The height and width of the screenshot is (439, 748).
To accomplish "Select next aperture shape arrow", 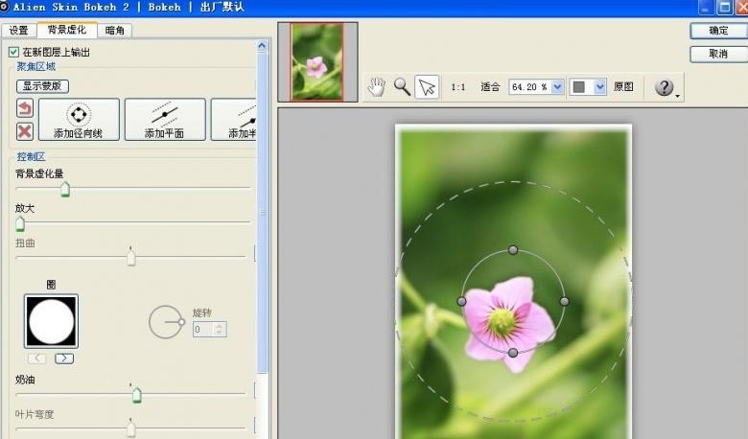I will 64,358.
